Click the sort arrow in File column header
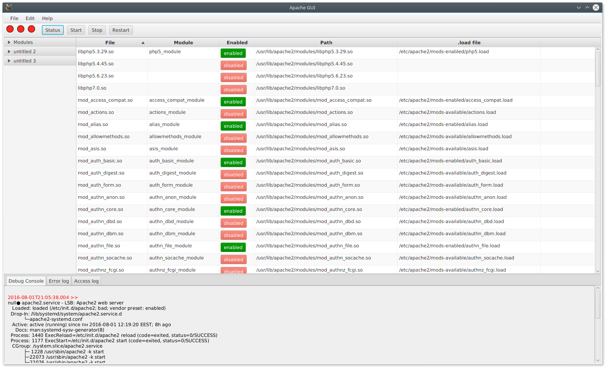The width and height of the screenshot is (607, 369). pos(143,42)
